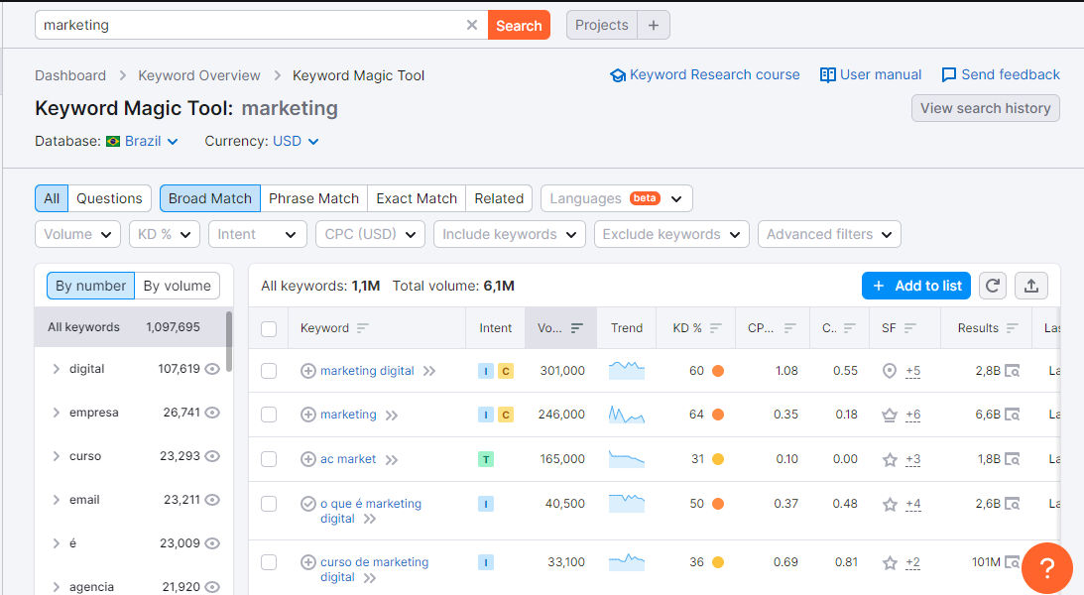This screenshot has height=595, width=1084.
Task: Click the Add to list button
Action: point(915,286)
